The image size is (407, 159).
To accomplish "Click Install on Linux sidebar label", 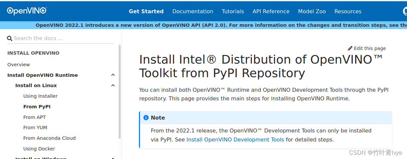I will (36, 85).
